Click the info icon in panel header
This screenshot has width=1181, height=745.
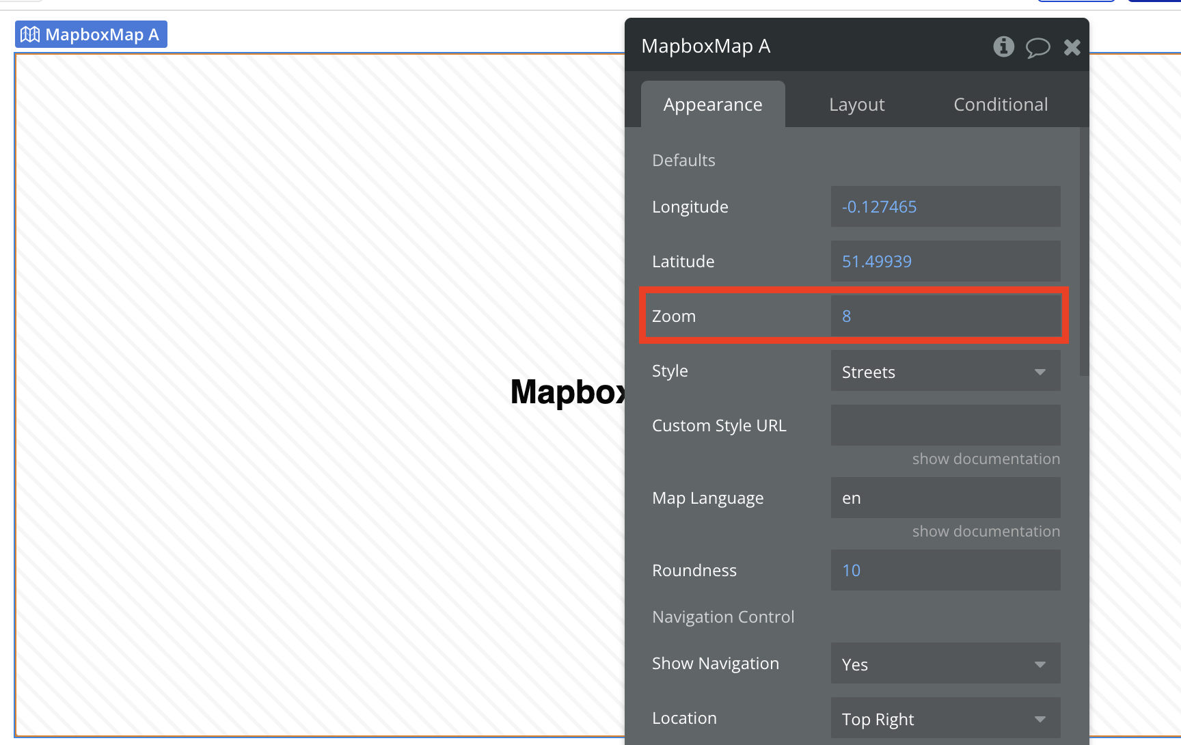point(1003,46)
